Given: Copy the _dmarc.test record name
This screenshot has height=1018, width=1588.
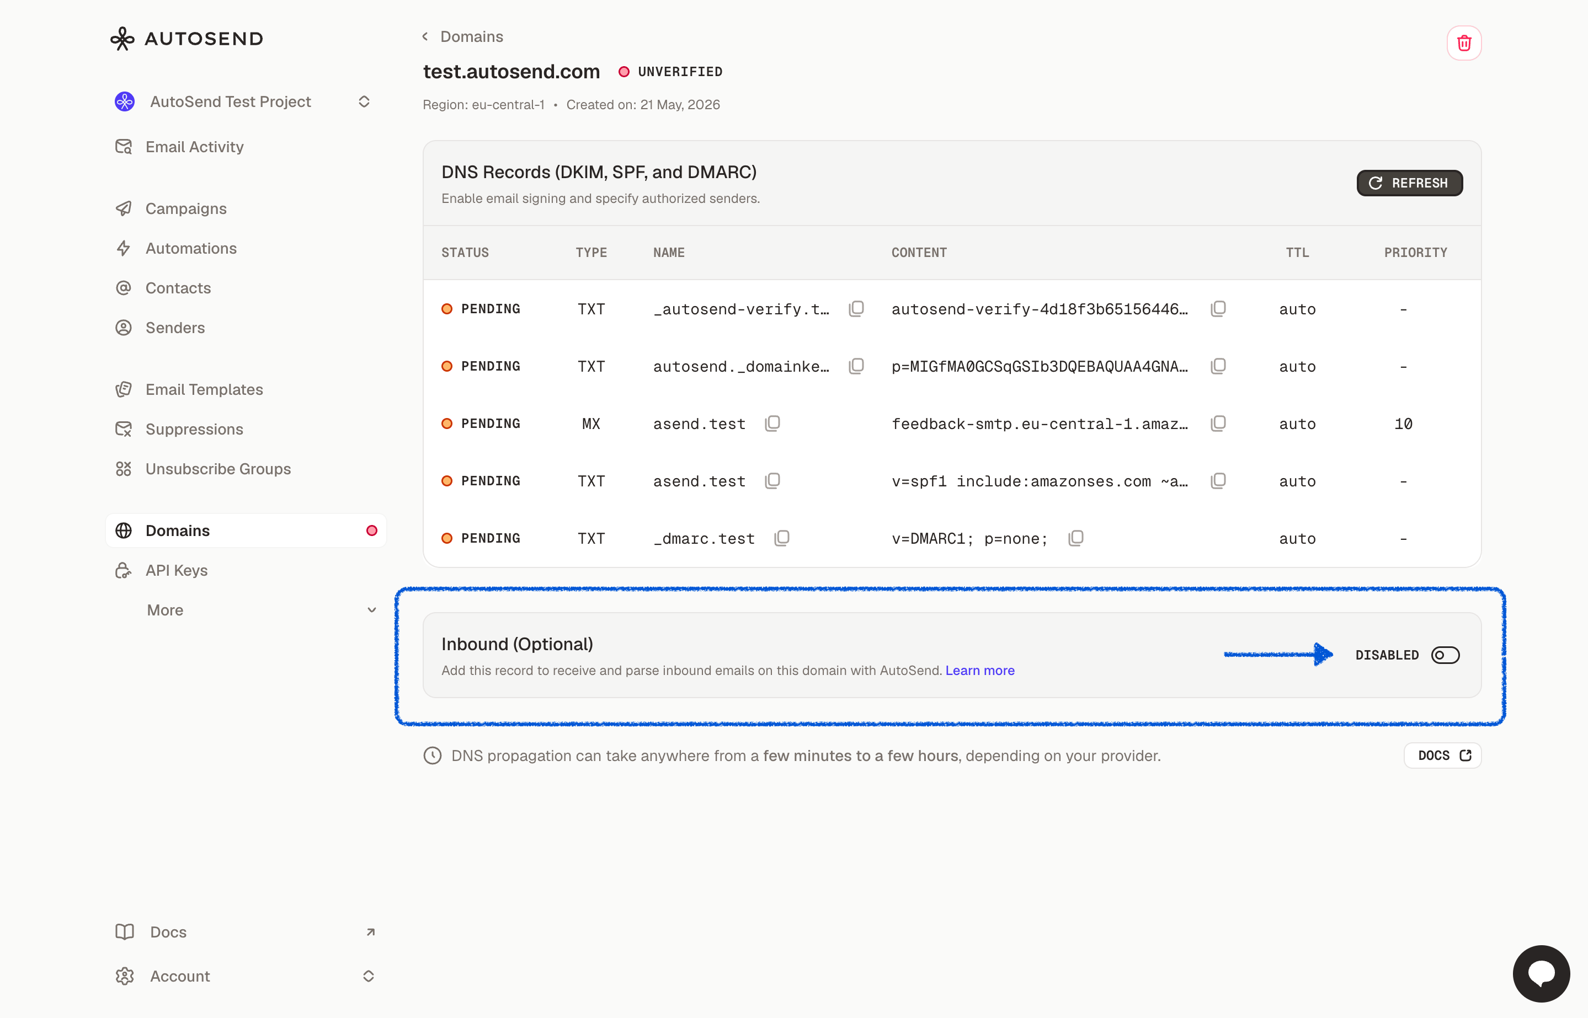Looking at the screenshot, I should tap(782, 538).
